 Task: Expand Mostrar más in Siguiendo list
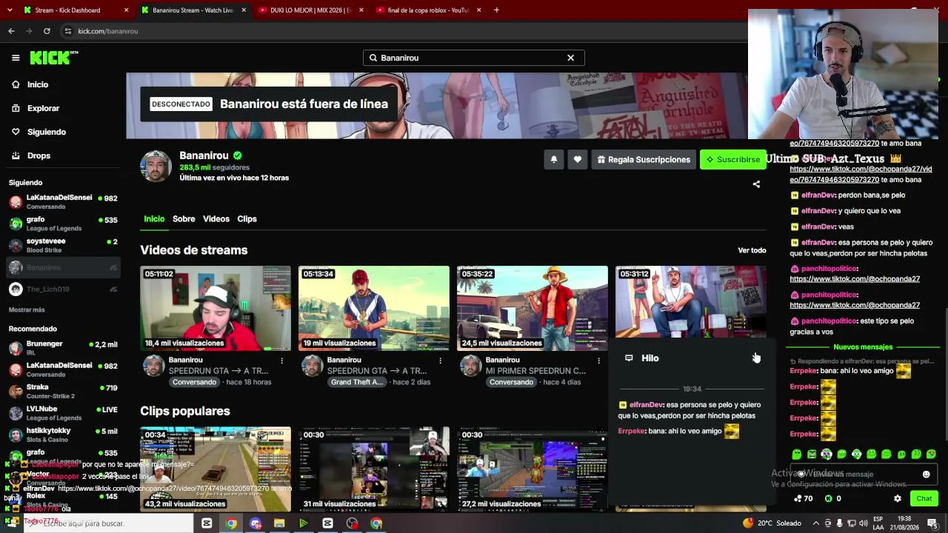27,309
